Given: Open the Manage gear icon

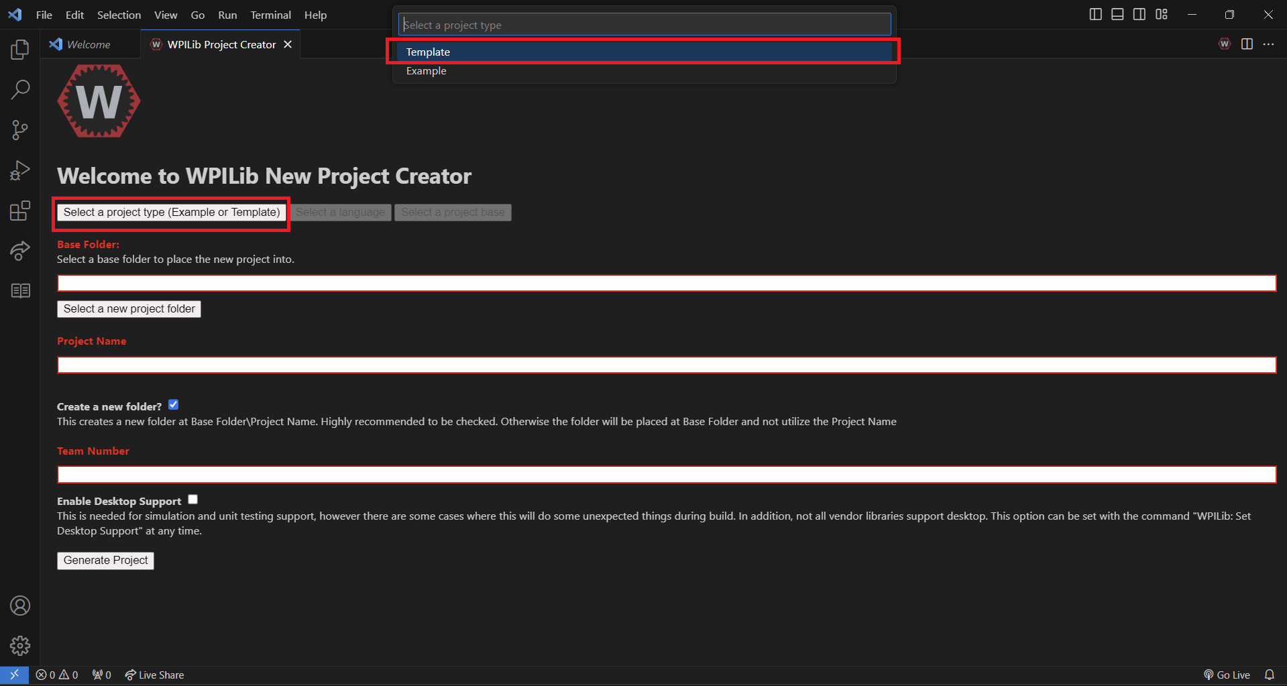Looking at the screenshot, I should coord(20,646).
